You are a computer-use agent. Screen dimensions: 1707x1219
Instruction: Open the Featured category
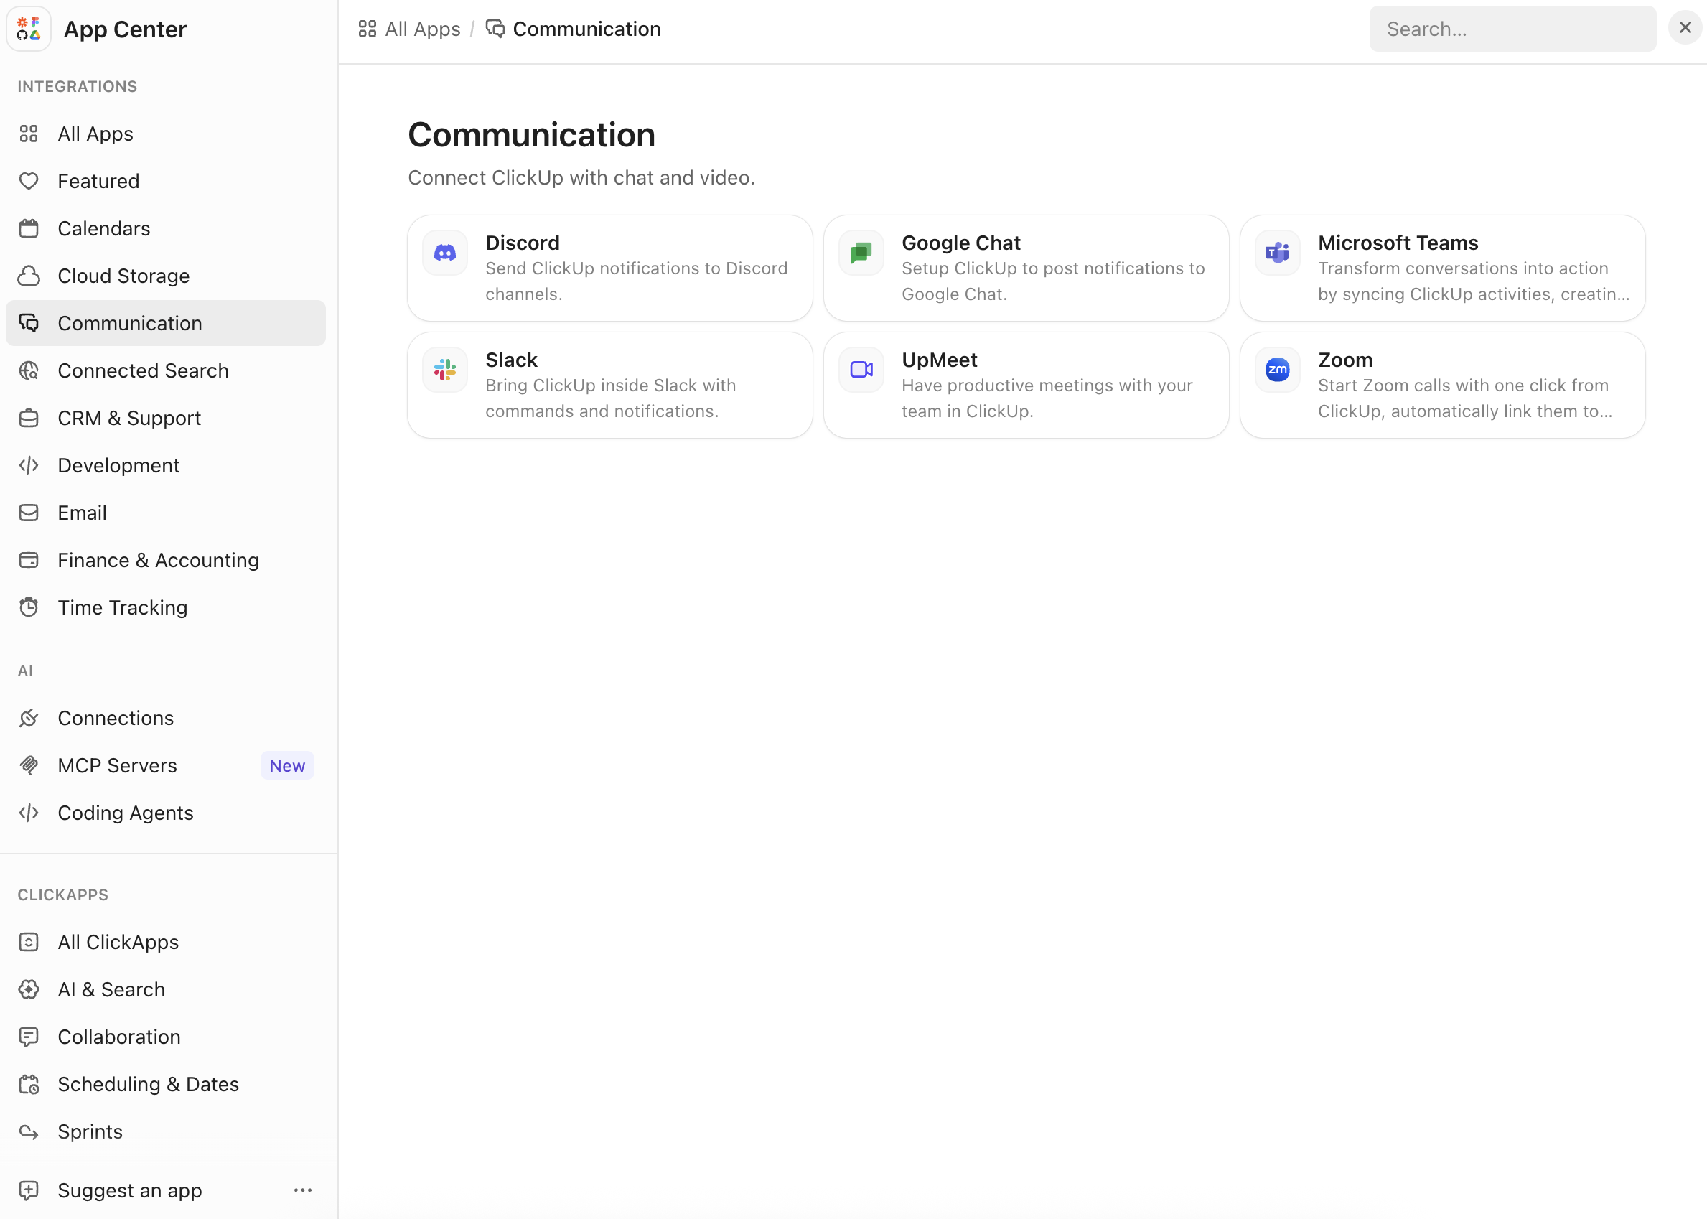166,181
